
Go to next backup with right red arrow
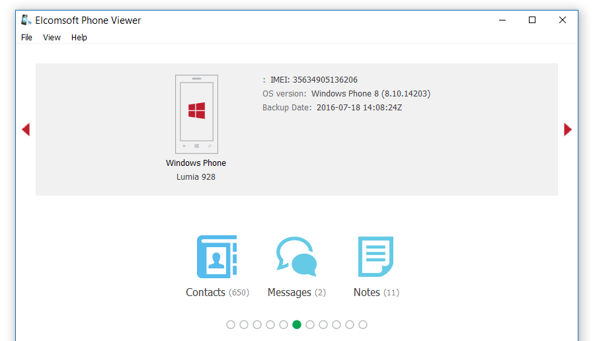tap(568, 130)
